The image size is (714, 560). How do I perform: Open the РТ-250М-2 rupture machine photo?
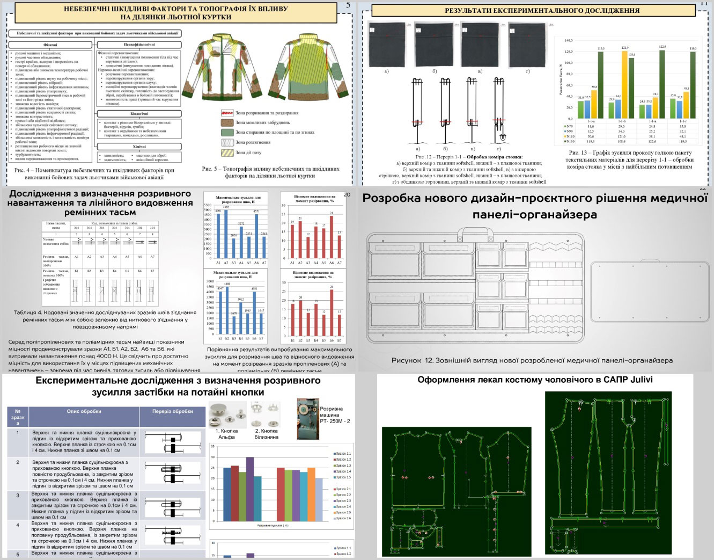point(307,419)
